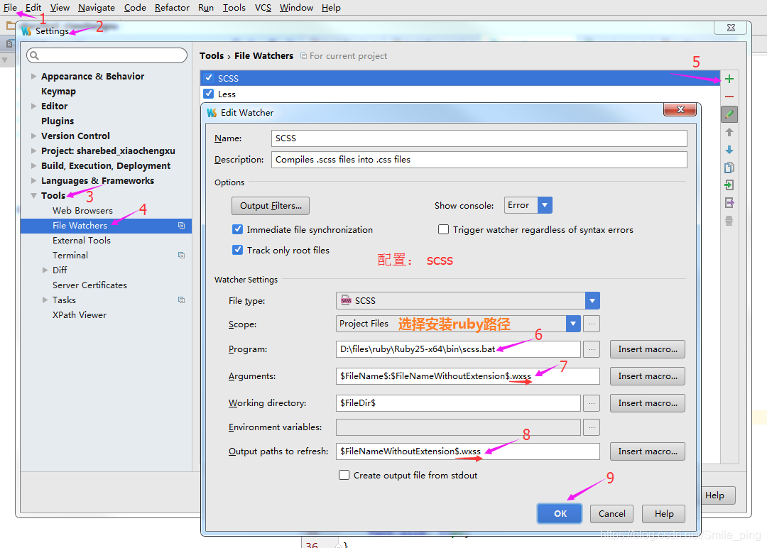767x548 pixels.
Task: Select Plugins in settings tree
Action: tap(58, 121)
